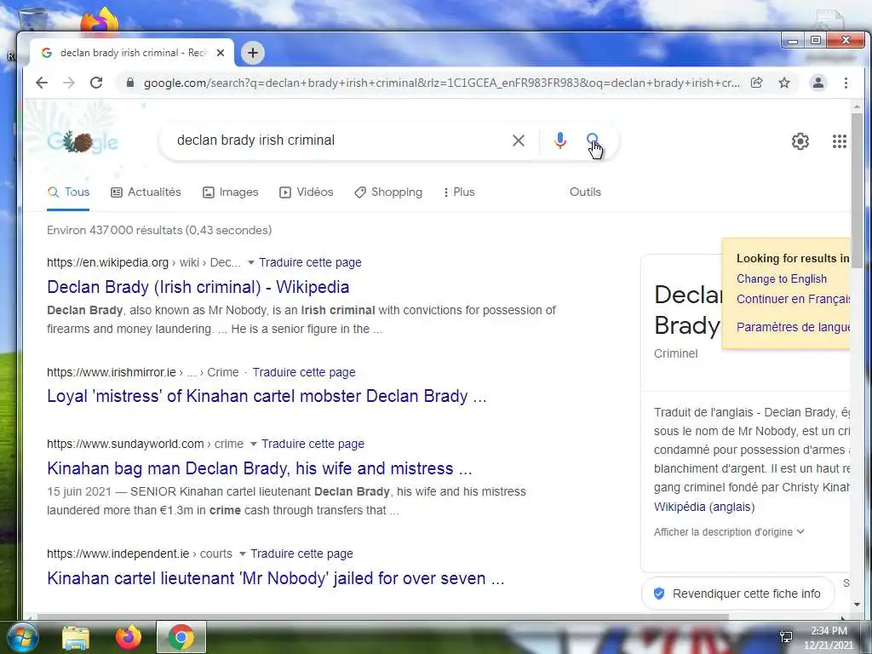Viewport: 872px width, 654px height.
Task: Share this page via address bar icon
Action: point(756,83)
